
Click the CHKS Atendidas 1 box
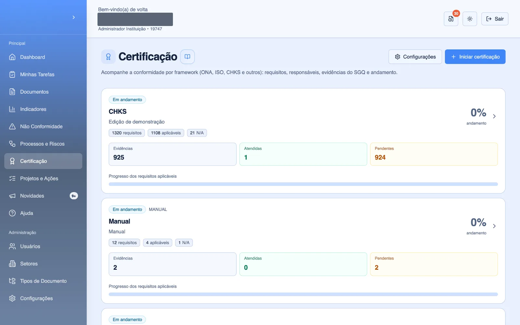point(303,154)
